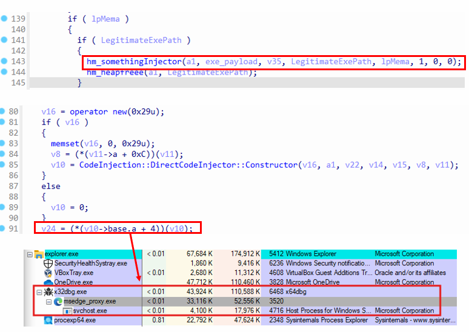
Task: Toggle breakpoint dot on line 83
Action: [2, 143]
